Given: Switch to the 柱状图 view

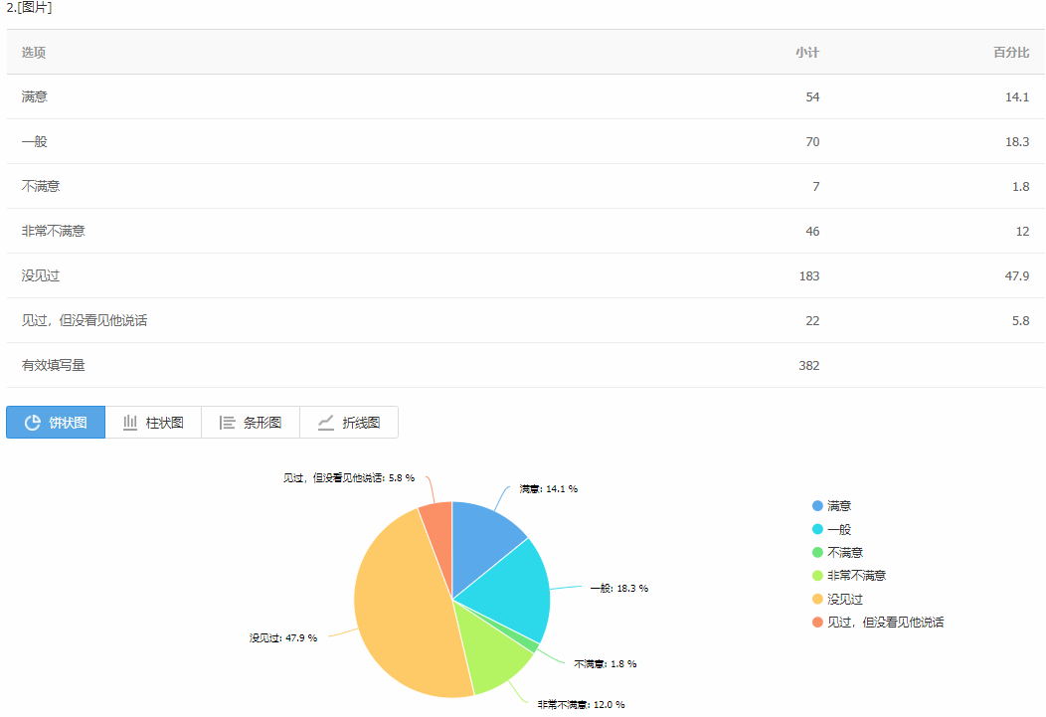Looking at the screenshot, I should tap(153, 423).
